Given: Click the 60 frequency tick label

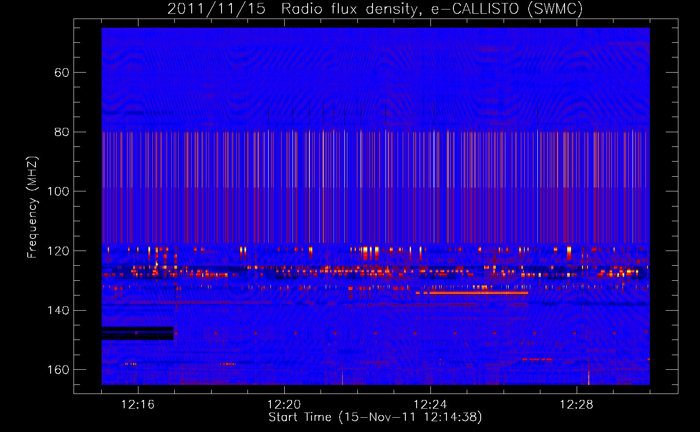Looking at the screenshot, I should pyautogui.click(x=62, y=73).
